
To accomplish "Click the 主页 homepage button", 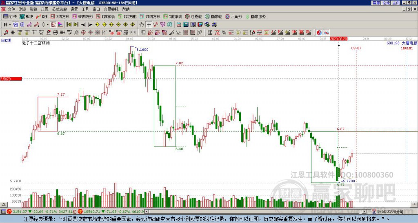I will (x=396, y=3).
